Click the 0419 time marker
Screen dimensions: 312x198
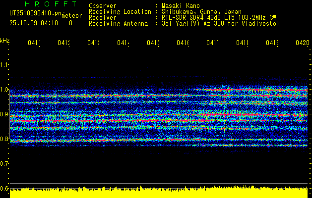tap(272, 43)
